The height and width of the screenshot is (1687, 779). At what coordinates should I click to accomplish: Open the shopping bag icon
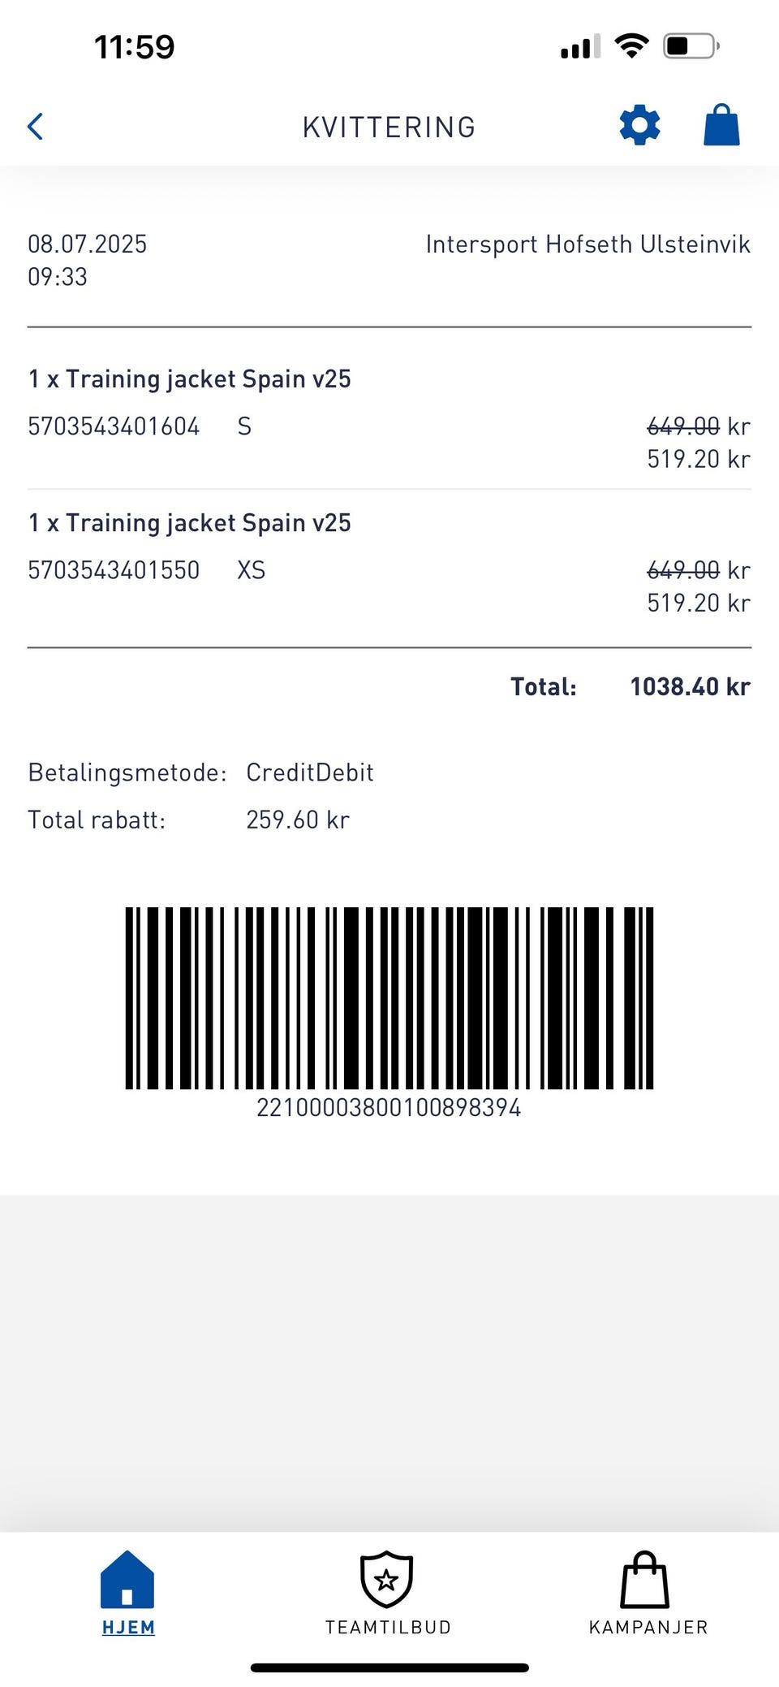(x=721, y=125)
